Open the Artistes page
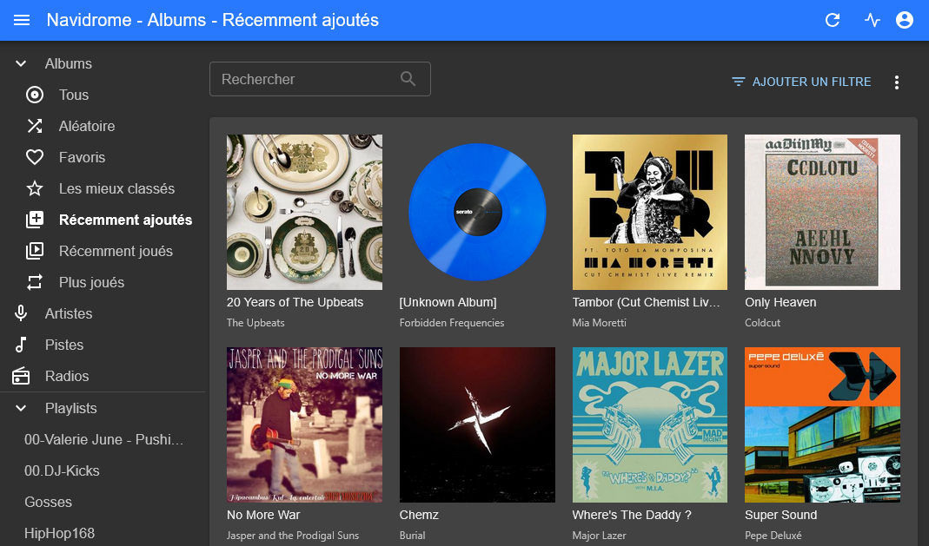 tap(68, 313)
